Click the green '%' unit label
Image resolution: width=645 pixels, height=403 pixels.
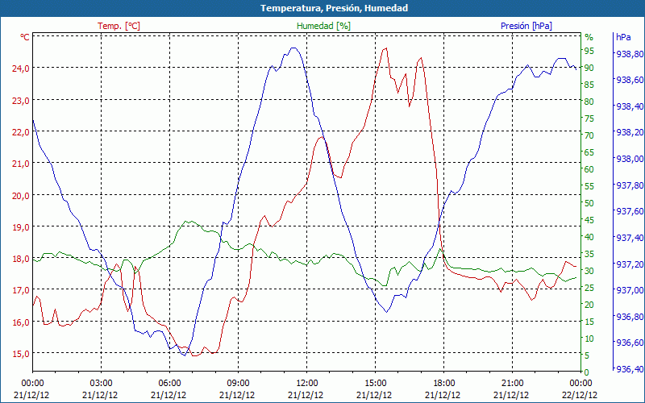pos(589,37)
